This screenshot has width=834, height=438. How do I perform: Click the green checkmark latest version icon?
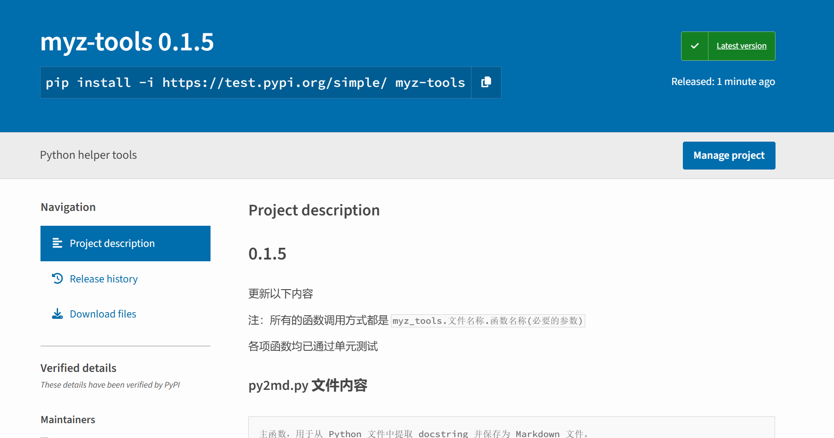695,46
